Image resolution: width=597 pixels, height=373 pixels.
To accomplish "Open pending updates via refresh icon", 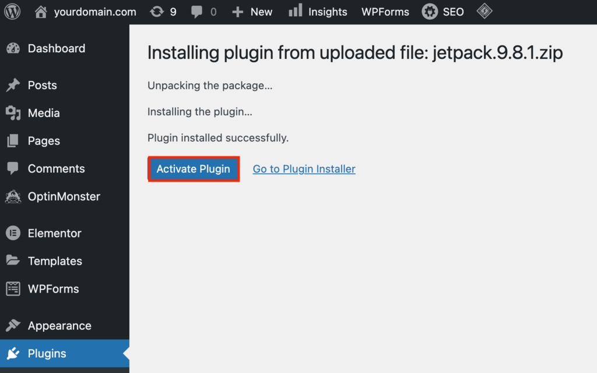I will point(156,12).
